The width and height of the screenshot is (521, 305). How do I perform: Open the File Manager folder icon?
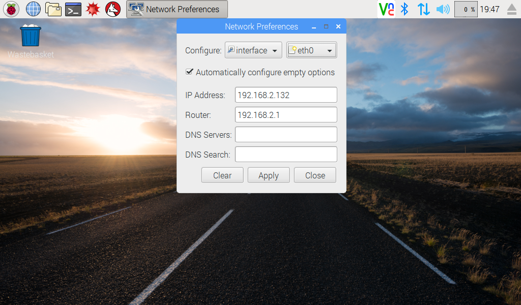pos(53,9)
